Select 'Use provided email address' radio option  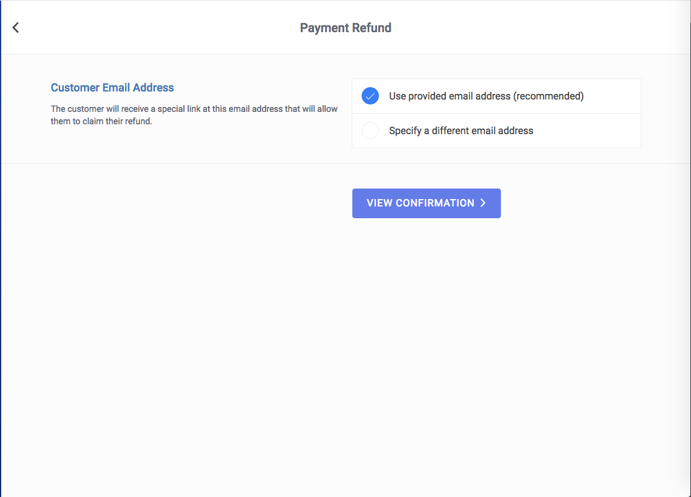click(x=370, y=96)
